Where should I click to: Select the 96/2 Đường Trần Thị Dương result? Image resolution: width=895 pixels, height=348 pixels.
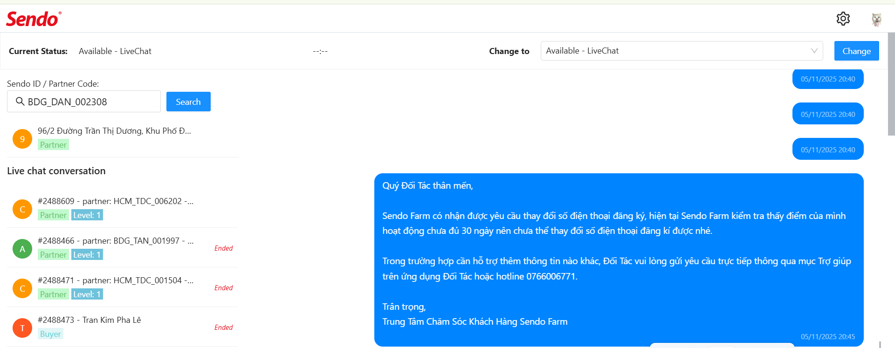point(114,131)
